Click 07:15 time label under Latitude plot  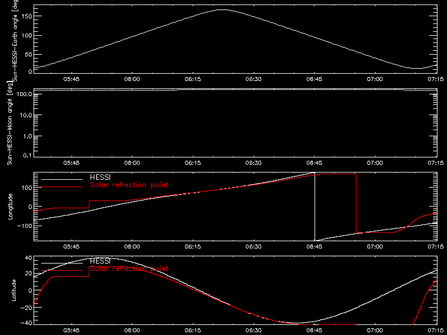(x=436, y=330)
